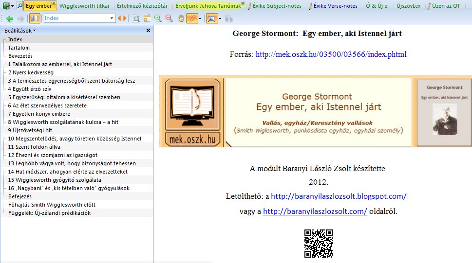Open chapter 15 Wigglesworth gyógyító szolgálata
The height and width of the screenshot is (263, 472).
[x=55, y=180]
